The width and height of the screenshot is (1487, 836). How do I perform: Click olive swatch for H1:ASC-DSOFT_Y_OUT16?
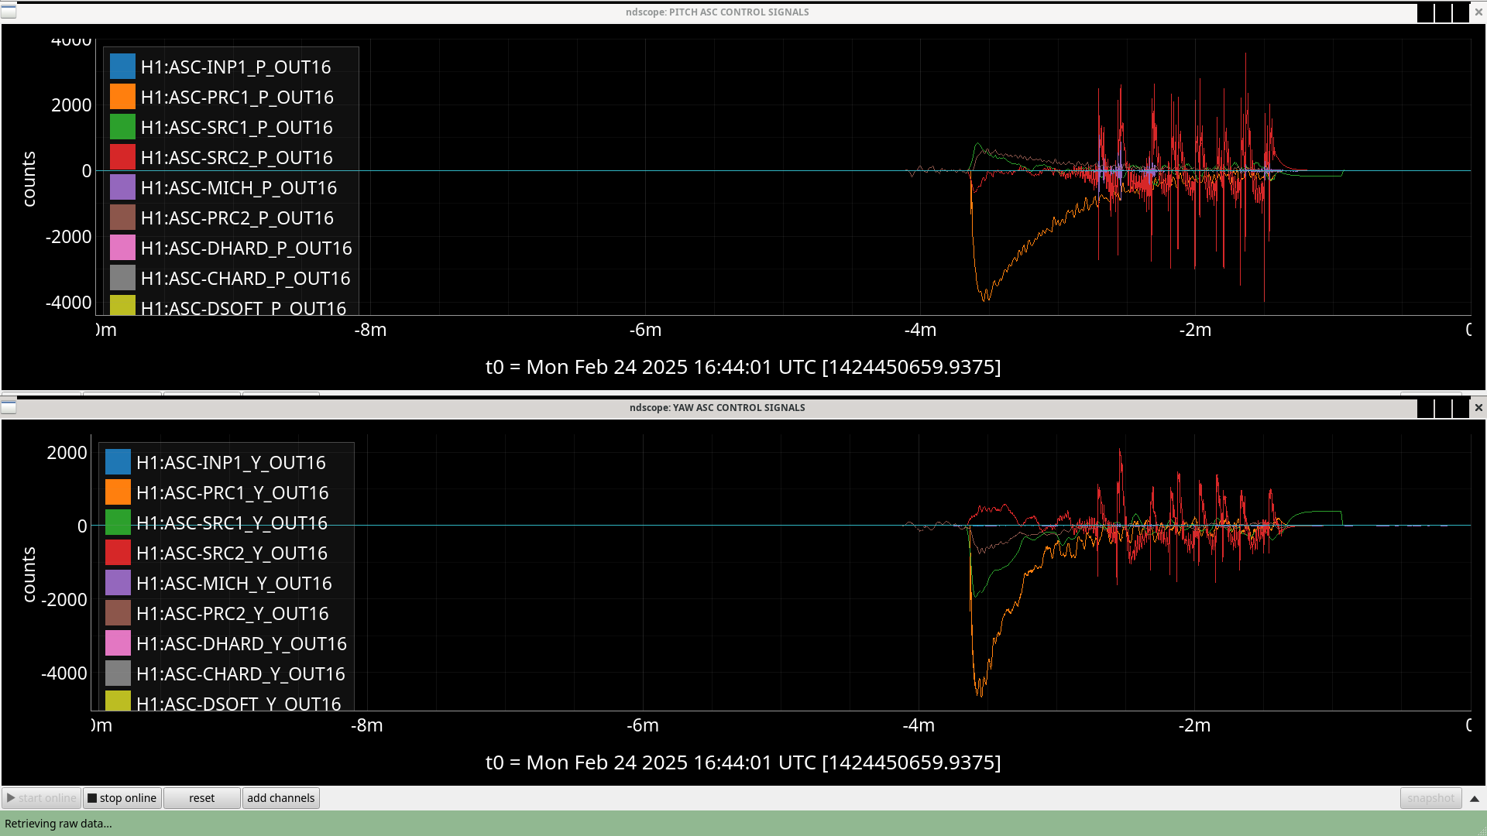tap(118, 701)
